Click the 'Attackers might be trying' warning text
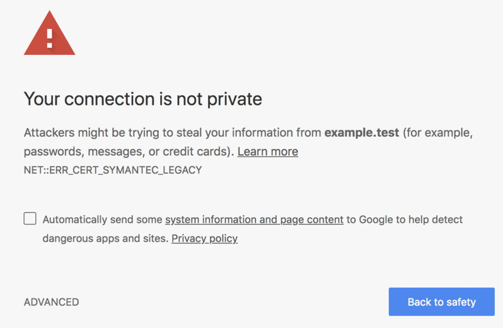Screen dimensions: 503x328 95,133
